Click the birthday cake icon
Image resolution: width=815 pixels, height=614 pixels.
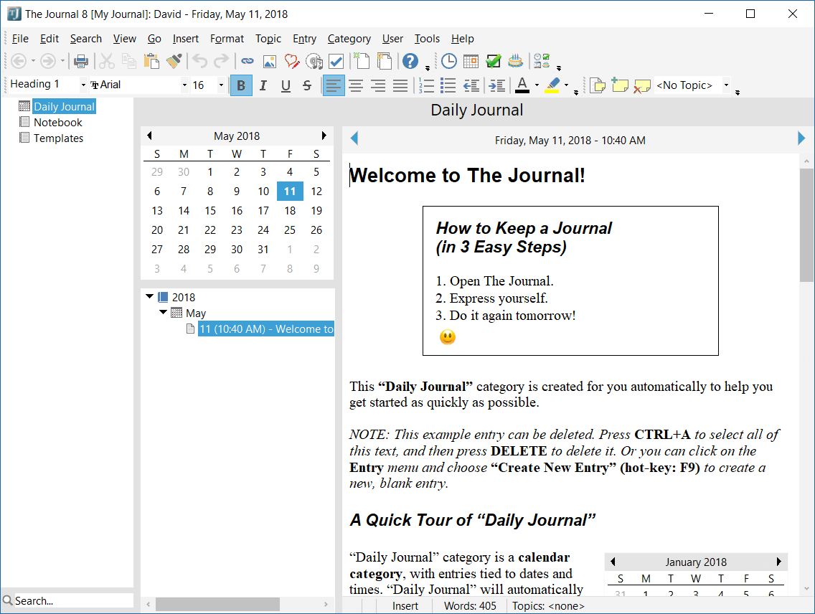coord(516,61)
